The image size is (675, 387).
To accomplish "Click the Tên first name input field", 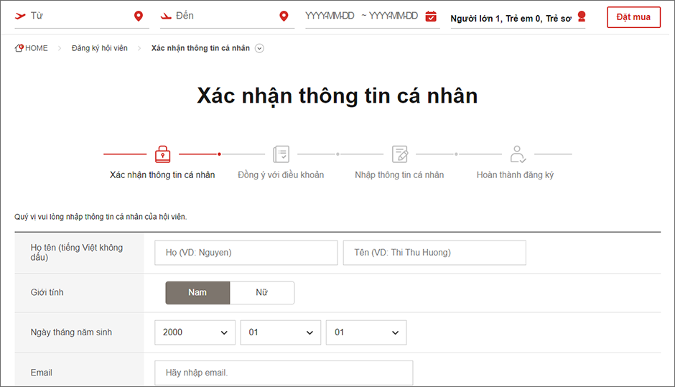I will click(x=434, y=253).
